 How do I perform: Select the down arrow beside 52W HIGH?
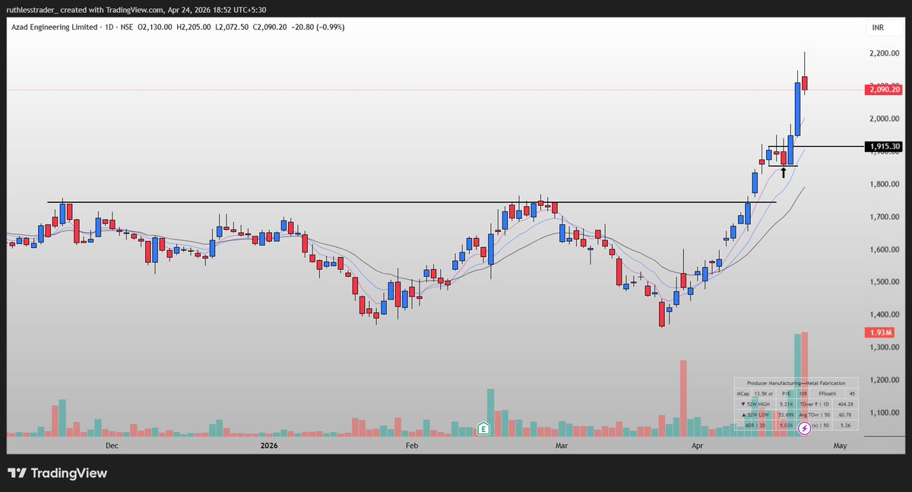click(744, 404)
